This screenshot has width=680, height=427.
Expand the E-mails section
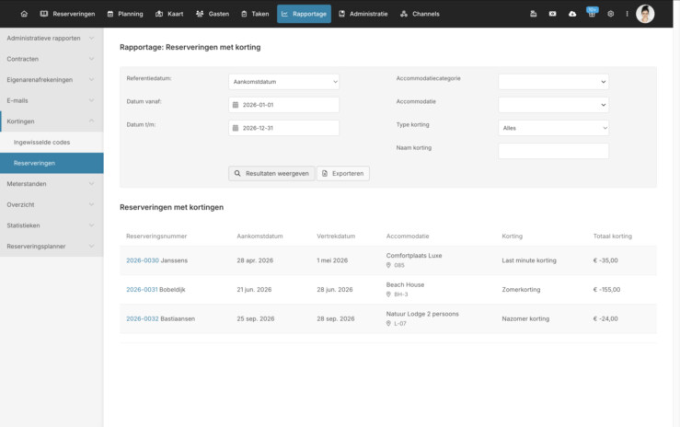tap(52, 100)
